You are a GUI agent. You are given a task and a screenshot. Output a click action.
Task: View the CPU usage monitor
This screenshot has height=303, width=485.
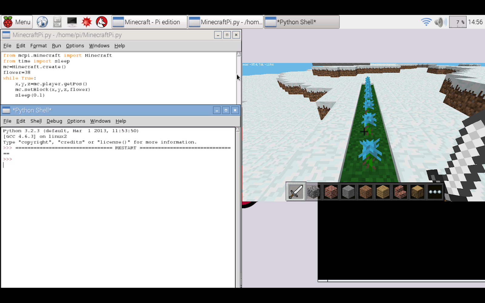(x=457, y=22)
